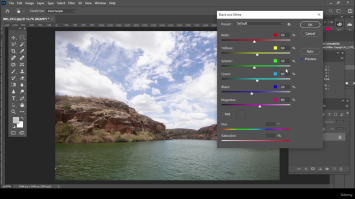Viewport: 355px width, 199px height.
Task: Select the Rectangular Marquee tool
Action: tap(22, 38)
